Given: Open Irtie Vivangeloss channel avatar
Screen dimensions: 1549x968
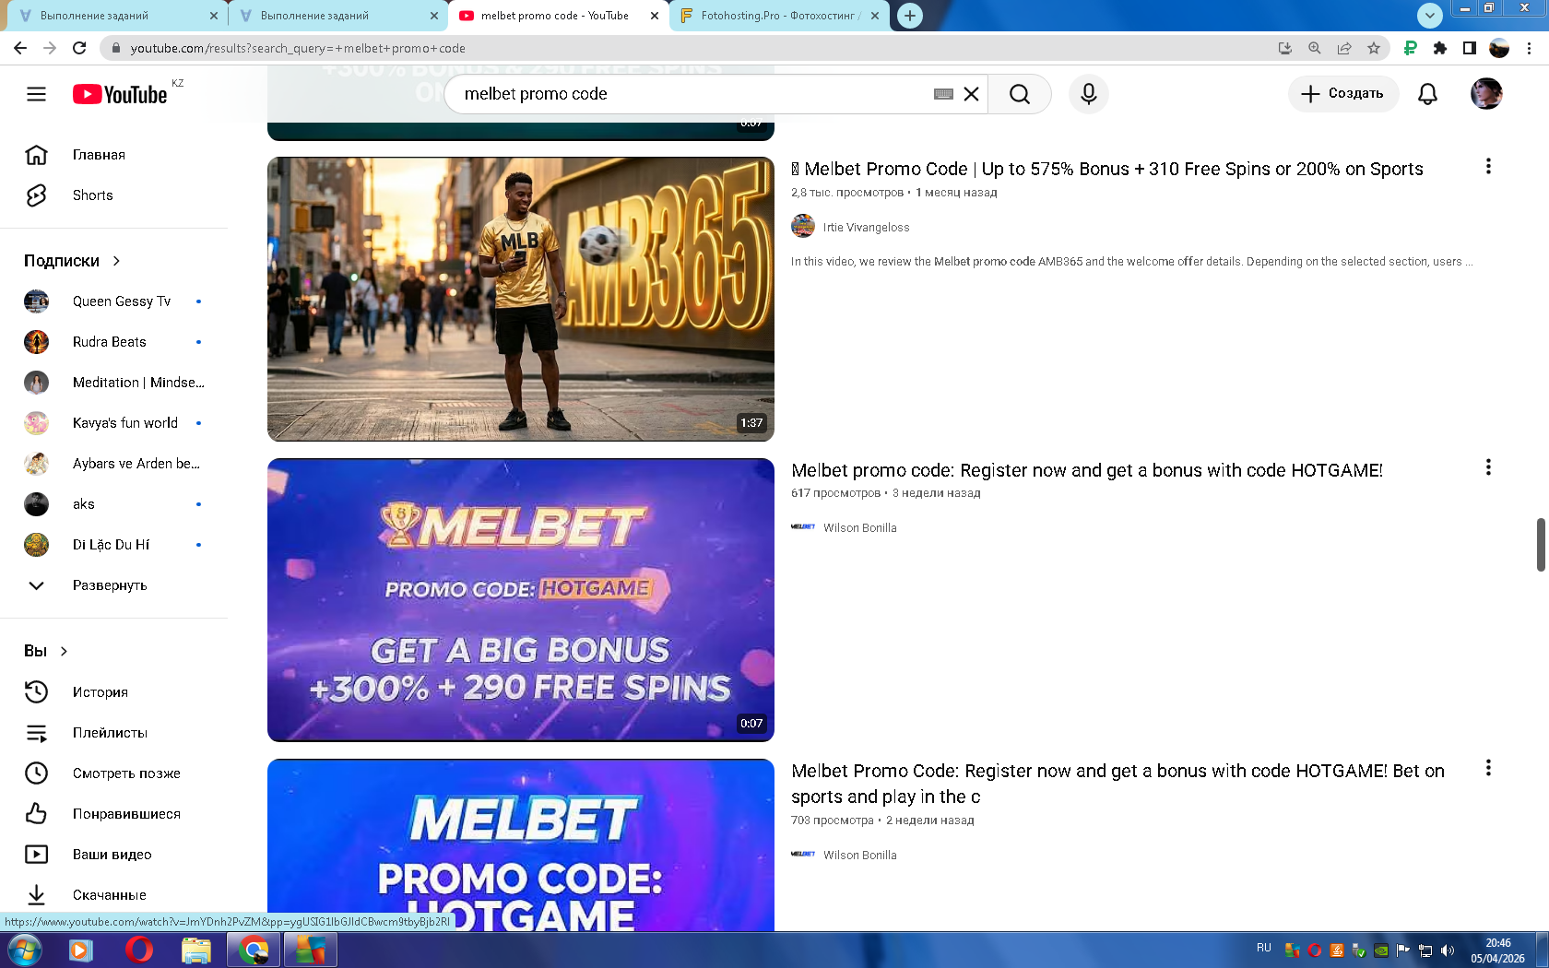Looking at the screenshot, I should click(x=803, y=226).
